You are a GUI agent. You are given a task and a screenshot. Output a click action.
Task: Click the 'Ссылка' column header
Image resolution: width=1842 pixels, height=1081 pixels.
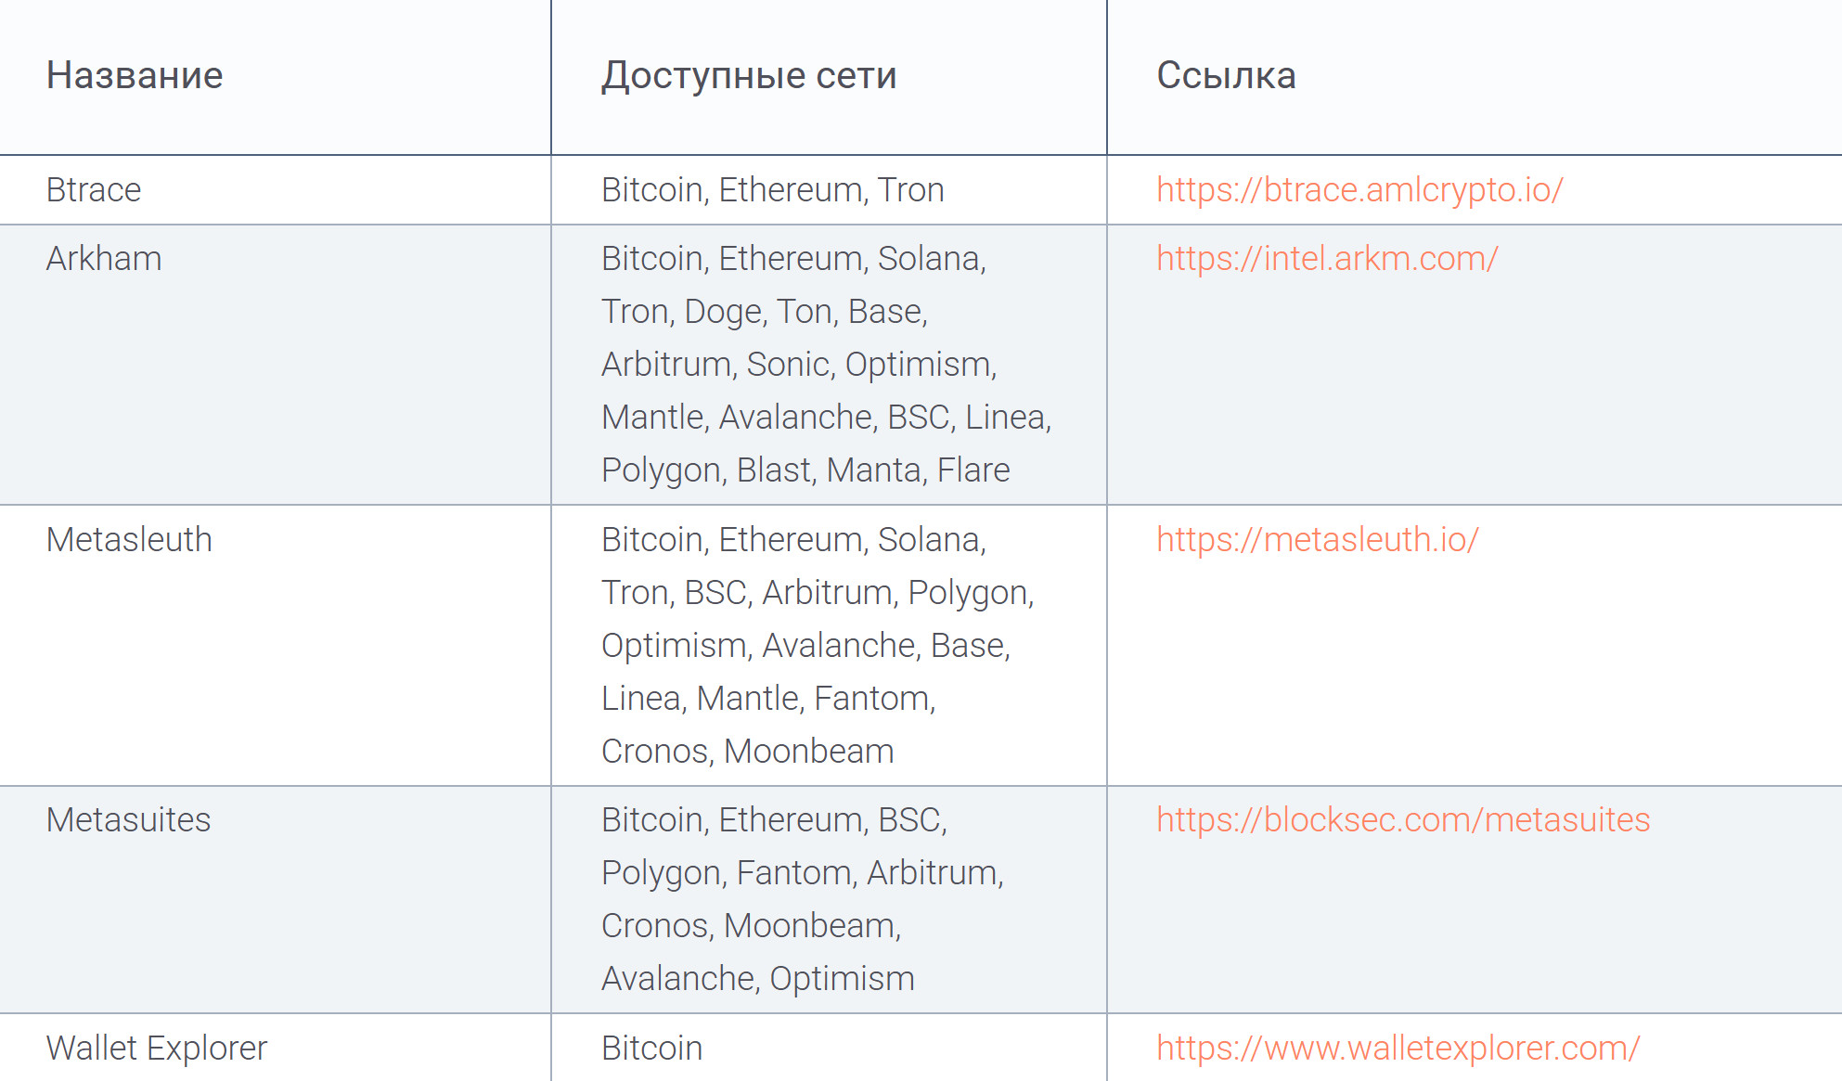[1225, 75]
